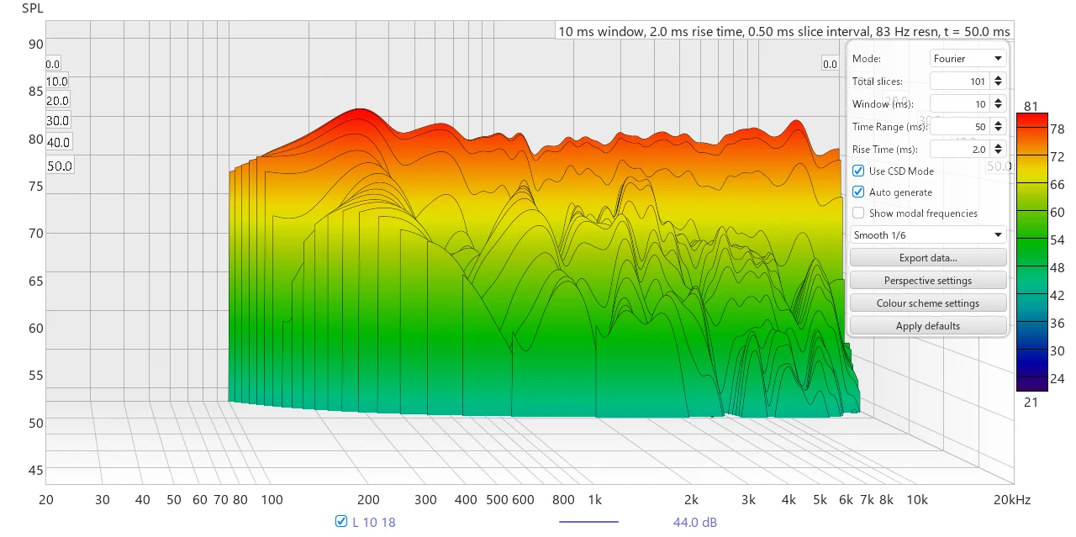Click the Time Range (ms) value field
This screenshot has width=1076, height=537.
pyautogui.click(x=959, y=127)
